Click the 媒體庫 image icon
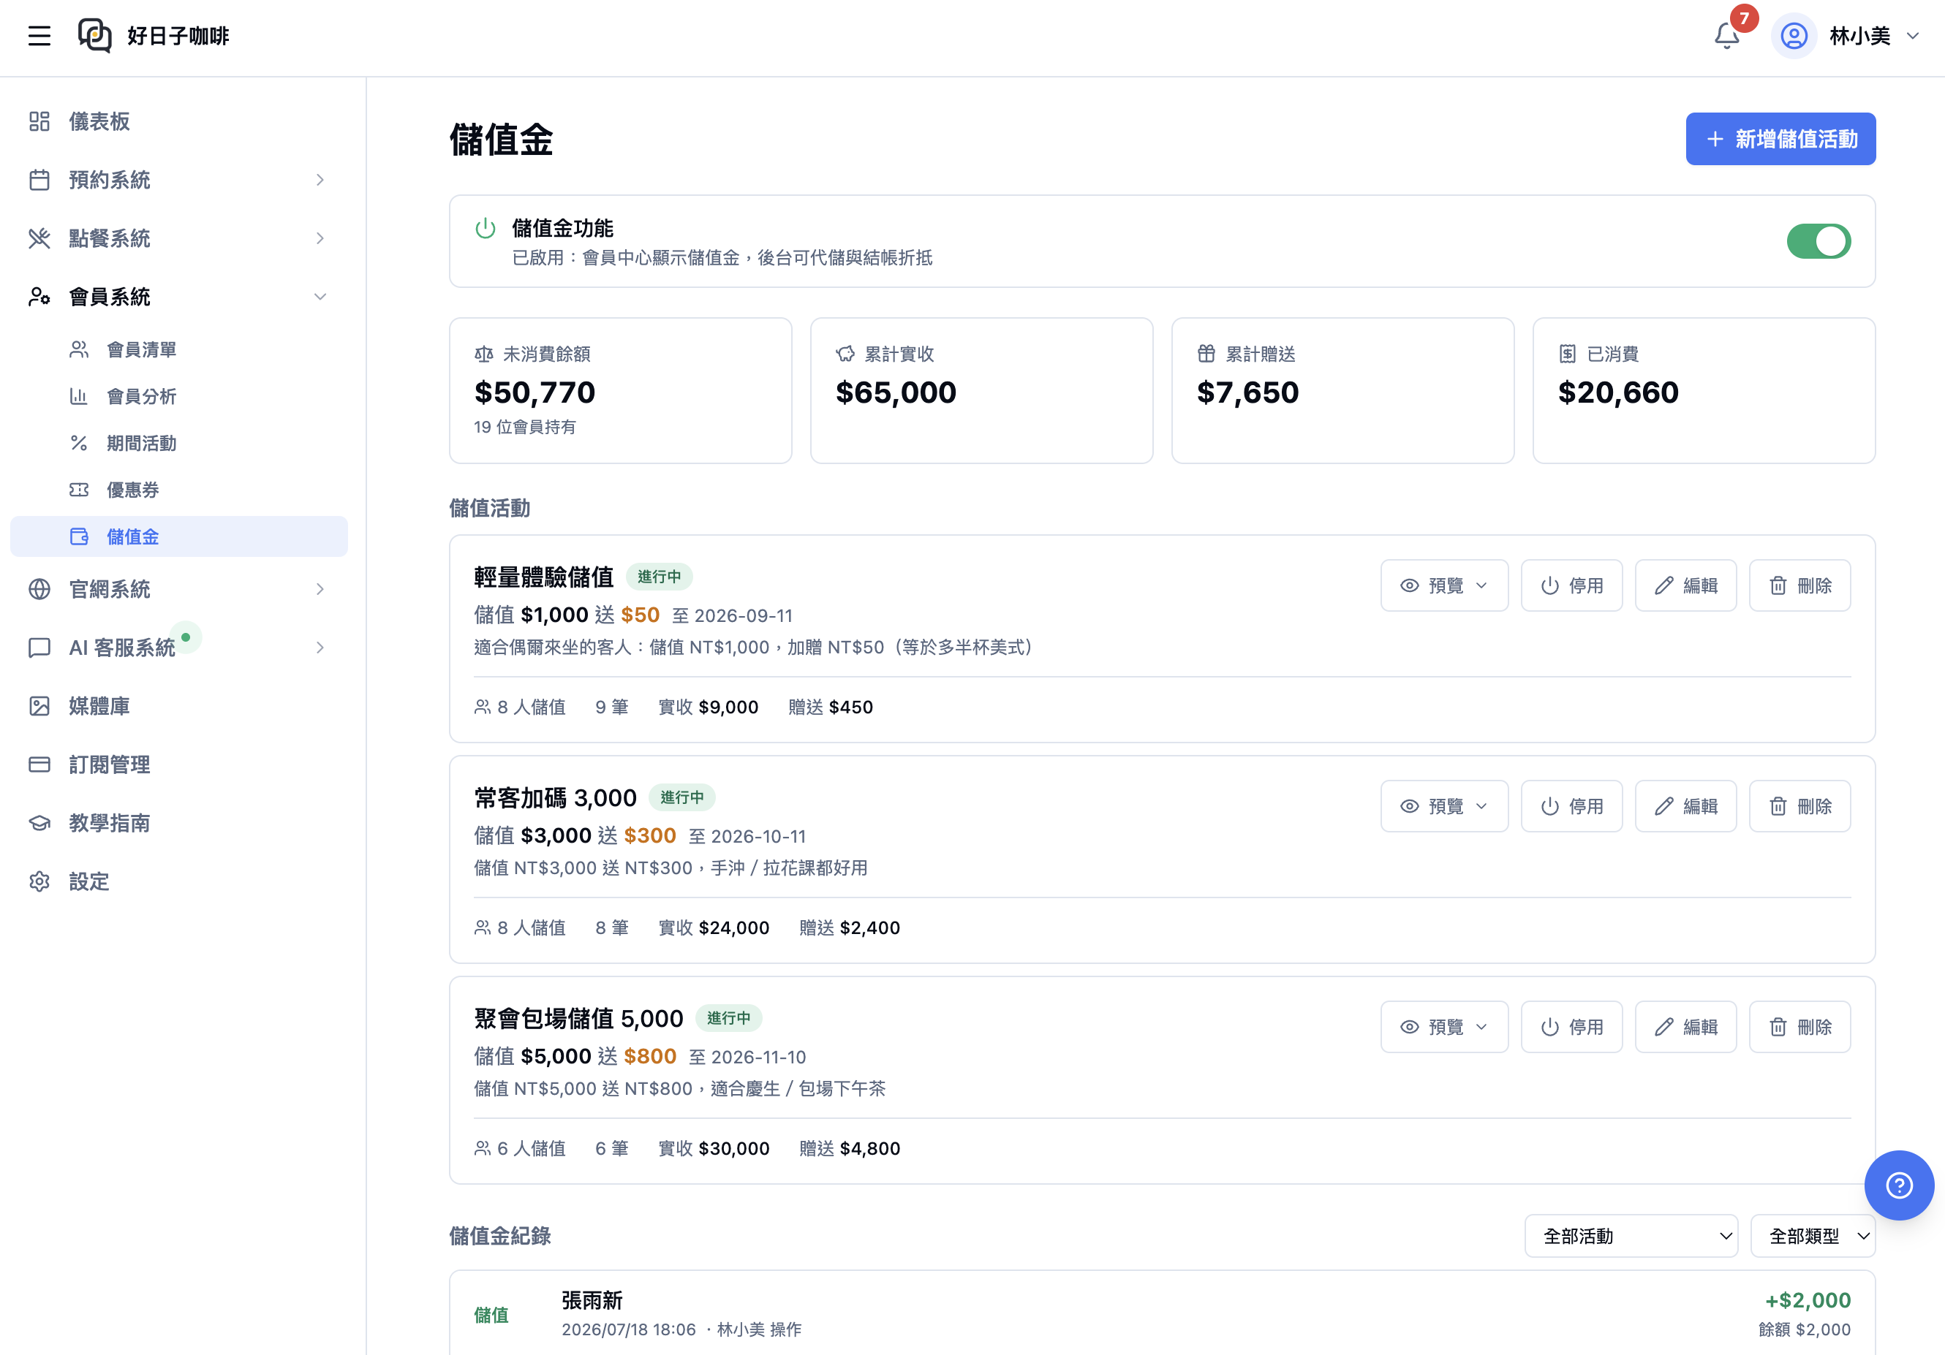The width and height of the screenshot is (1945, 1355). (39, 705)
